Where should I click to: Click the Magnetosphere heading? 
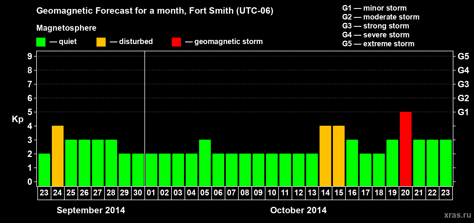click(x=66, y=28)
